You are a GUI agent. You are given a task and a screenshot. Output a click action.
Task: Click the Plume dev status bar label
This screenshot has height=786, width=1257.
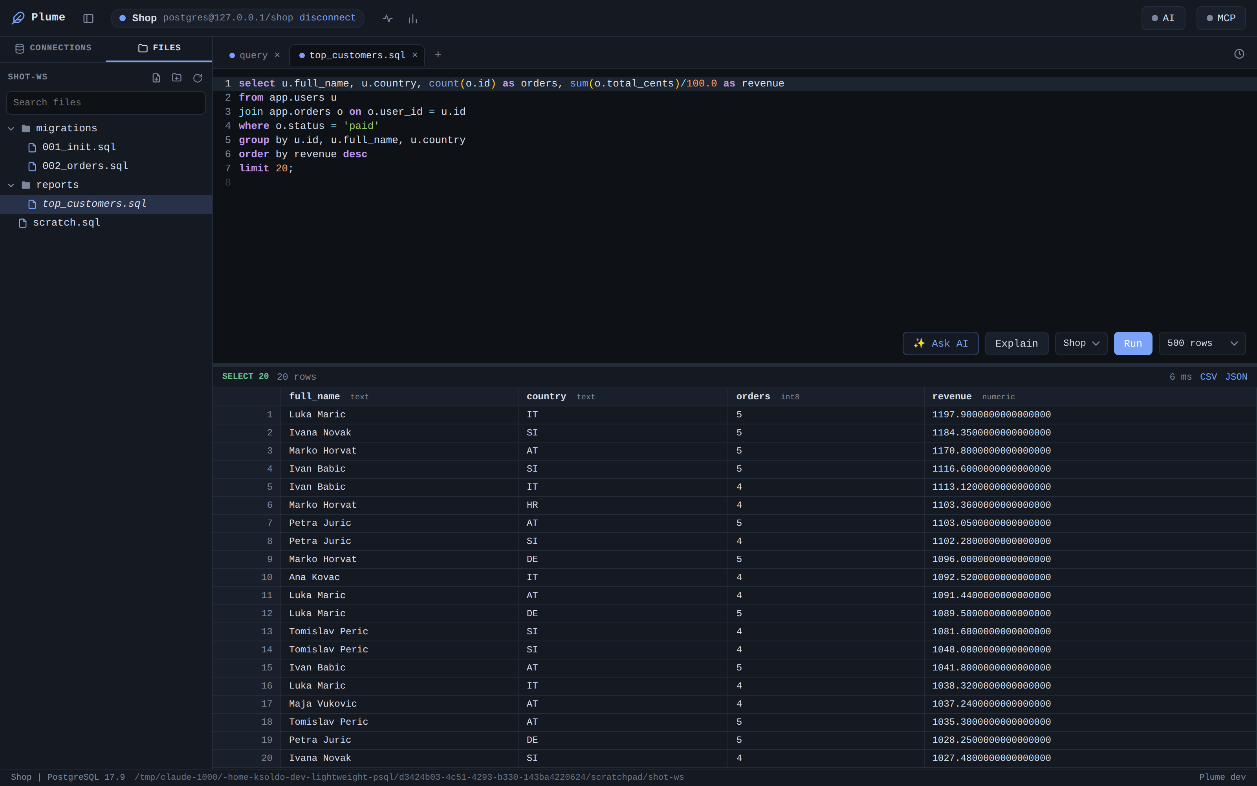[1222, 777]
